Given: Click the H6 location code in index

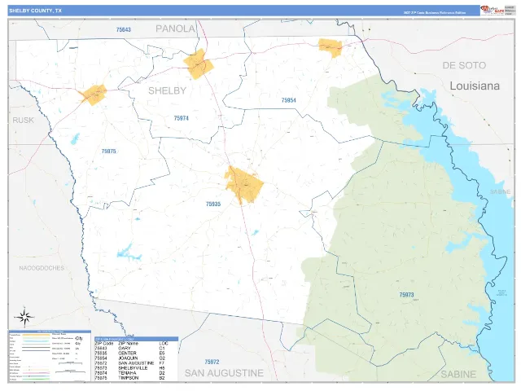Looking at the screenshot, I should (x=162, y=368).
